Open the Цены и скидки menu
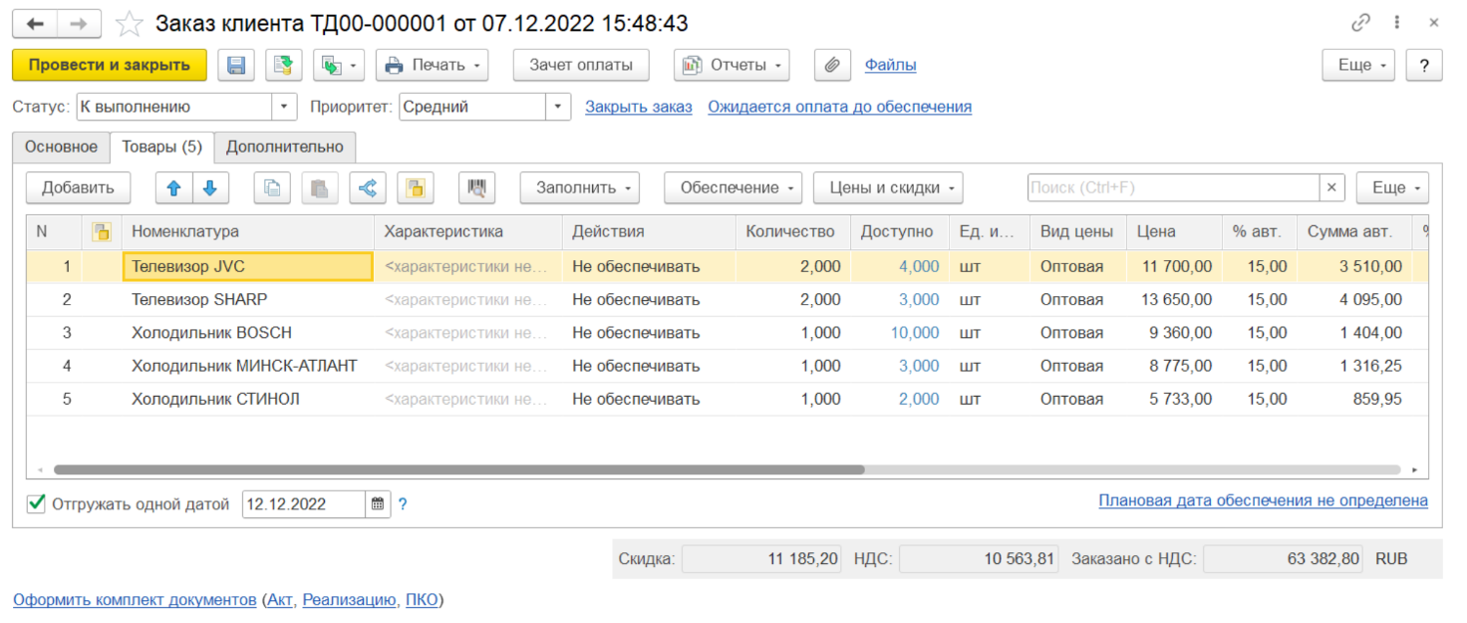The image size is (1467, 623). click(x=888, y=187)
